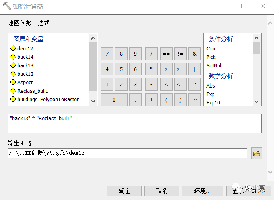Image resolution: width=274 pixels, height=200 pixels.
Task: Insert the plus operator
Action: 151,100
